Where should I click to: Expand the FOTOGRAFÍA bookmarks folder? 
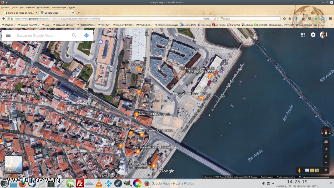pyautogui.click(x=87, y=25)
